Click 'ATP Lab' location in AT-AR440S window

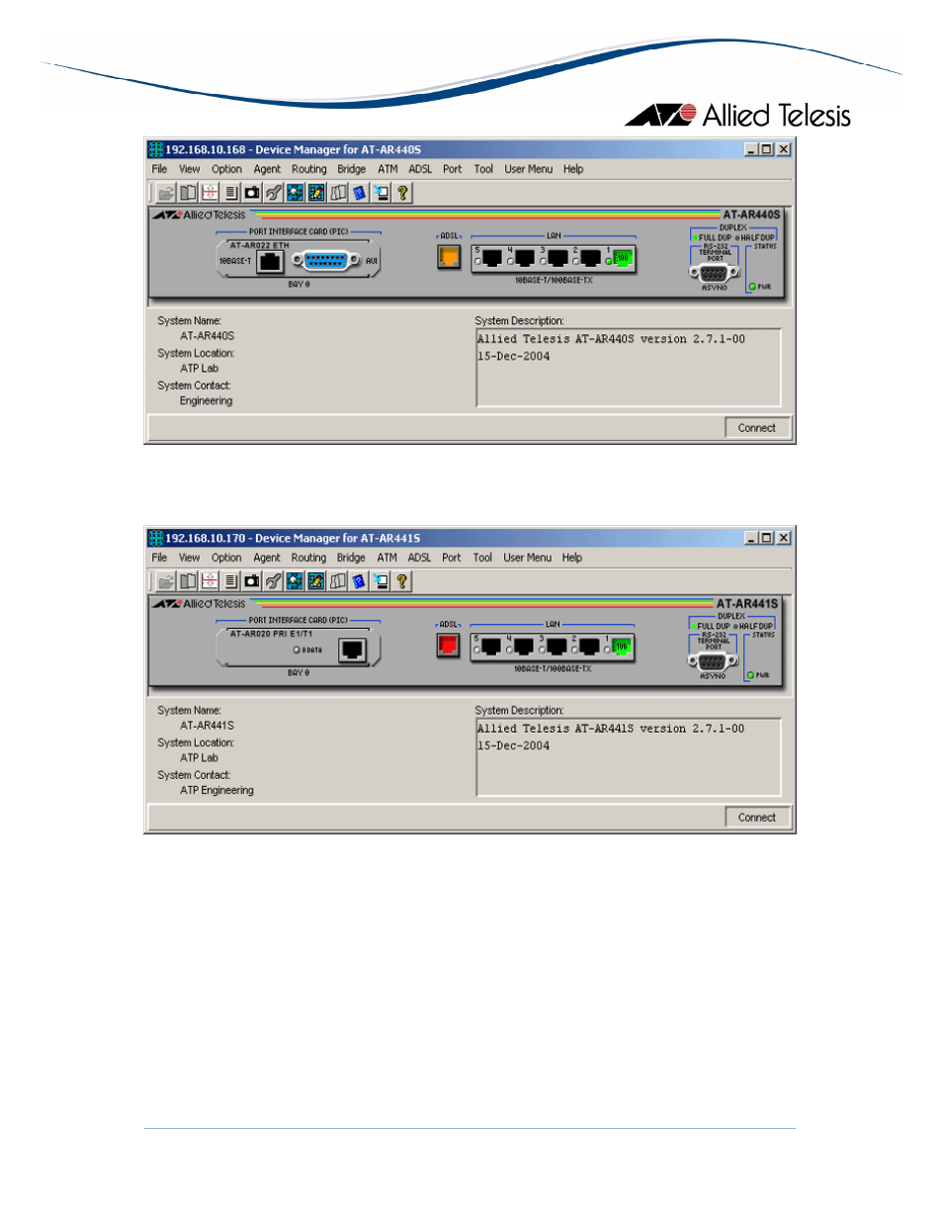point(200,369)
